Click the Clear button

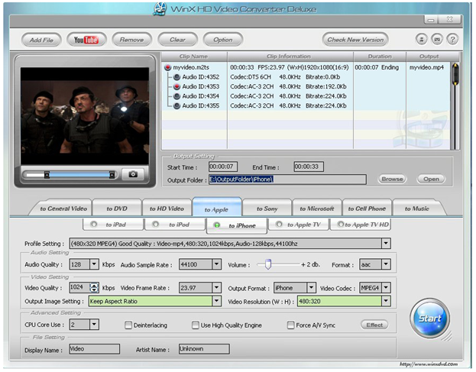click(x=177, y=40)
